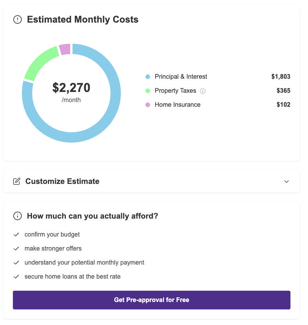308x325 pixels.
Task: Expand the Customize Estimate chevron
Action: [287, 182]
